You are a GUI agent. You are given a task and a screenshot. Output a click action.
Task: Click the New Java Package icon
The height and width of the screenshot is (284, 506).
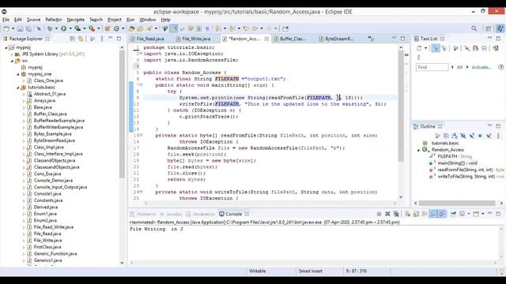click(108, 28)
